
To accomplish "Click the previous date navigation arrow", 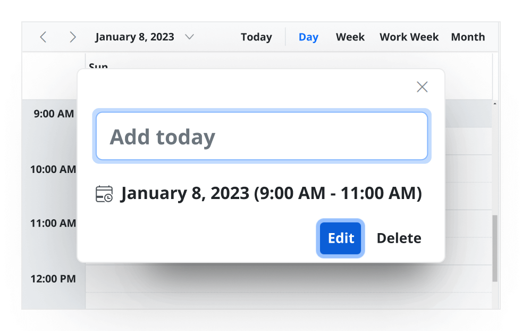I will click(x=43, y=37).
